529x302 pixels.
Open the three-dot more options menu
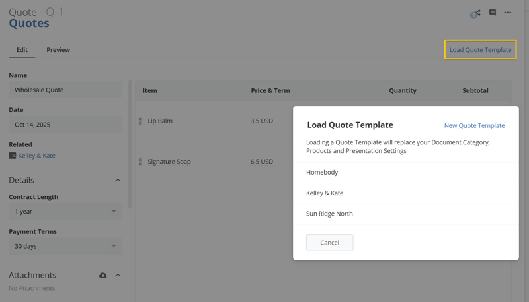(x=508, y=13)
